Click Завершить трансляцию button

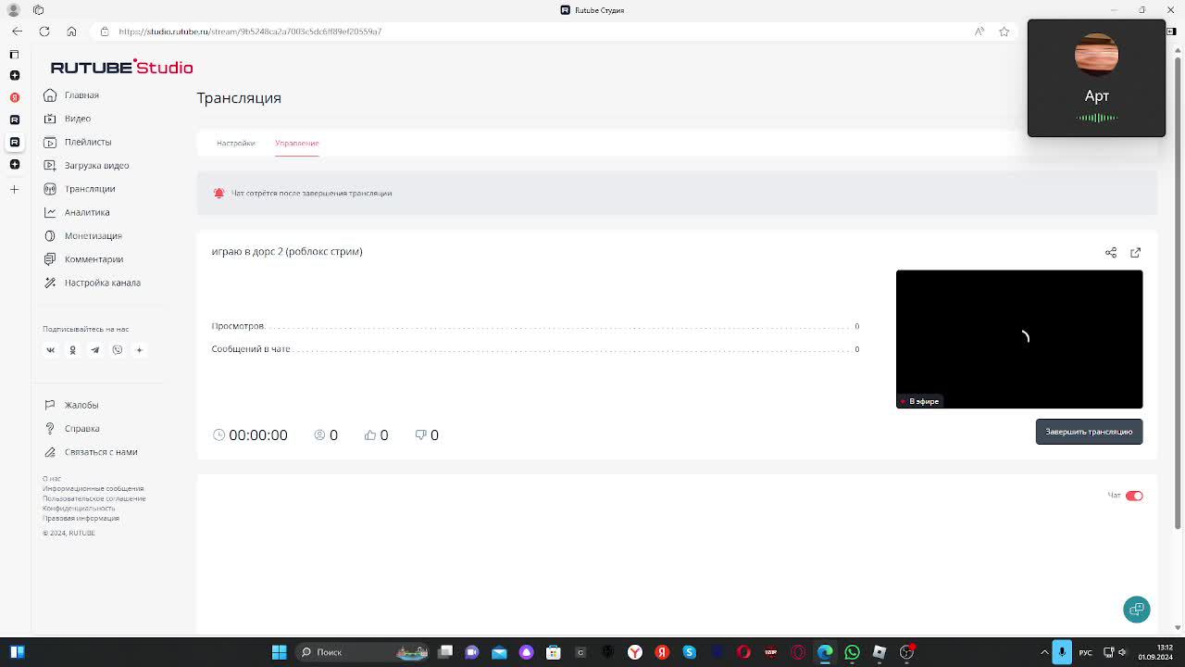coord(1089,432)
